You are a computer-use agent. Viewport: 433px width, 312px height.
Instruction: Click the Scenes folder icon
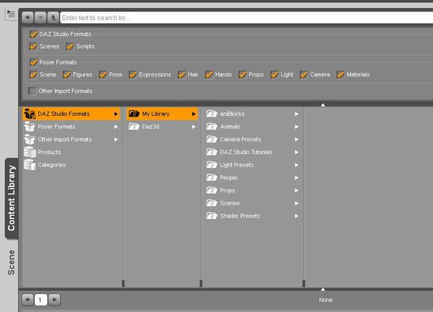[211, 203]
